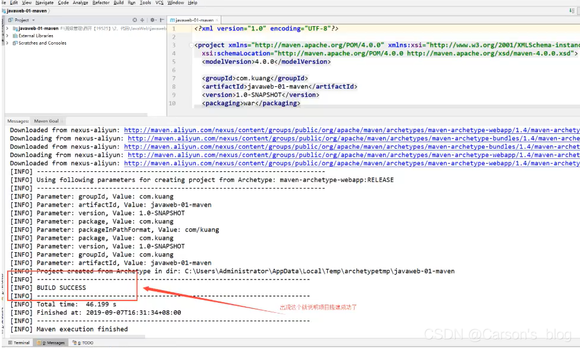The width and height of the screenshot is (580, 348).
Task: Open first Downloading archetype-bundles link
Action: click(353, 139)
